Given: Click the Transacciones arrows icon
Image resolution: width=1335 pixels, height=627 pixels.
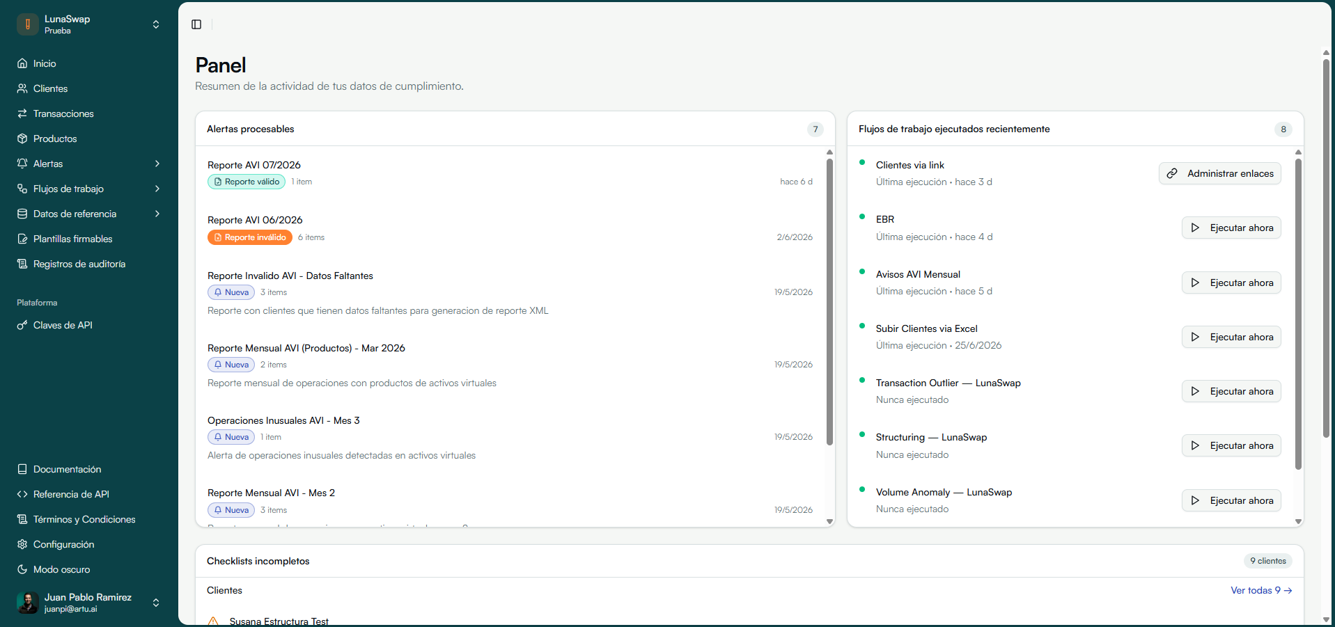Looking at the screenshot, I should (x=22, y=113).
